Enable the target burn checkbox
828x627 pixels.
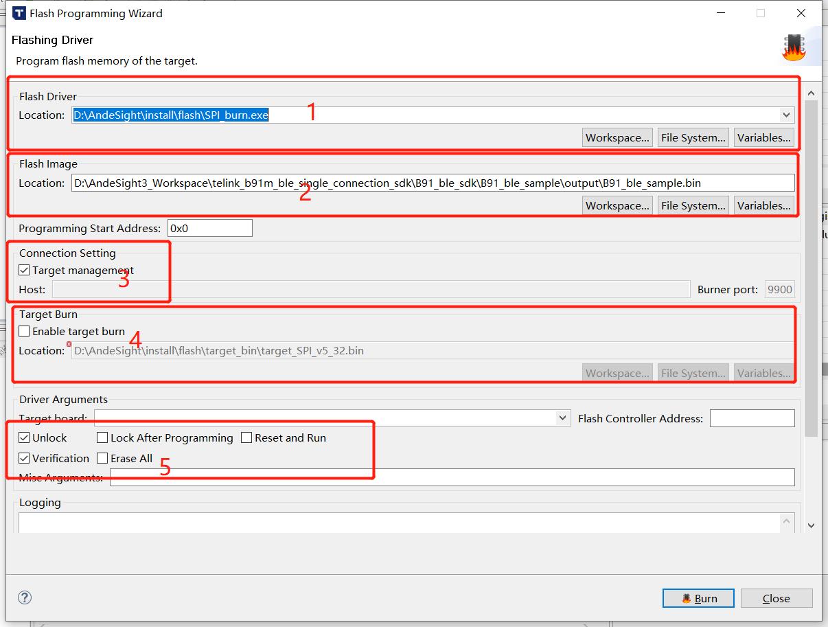(25, 332)
